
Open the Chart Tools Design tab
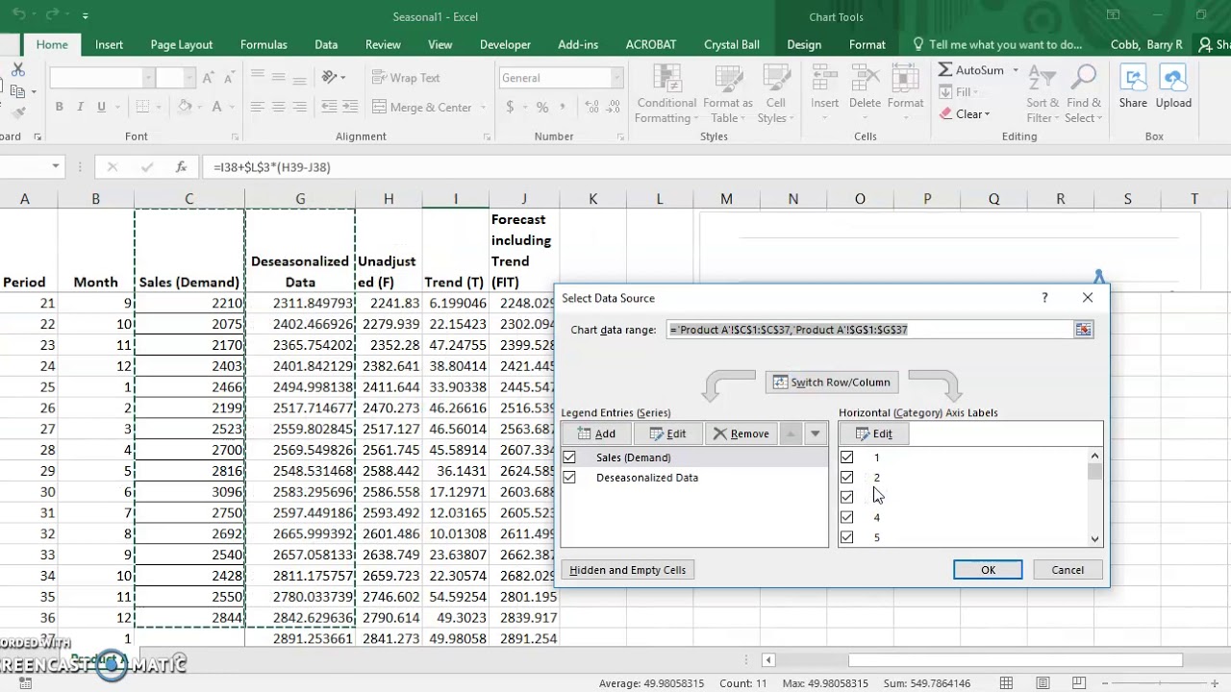point(804,44)
